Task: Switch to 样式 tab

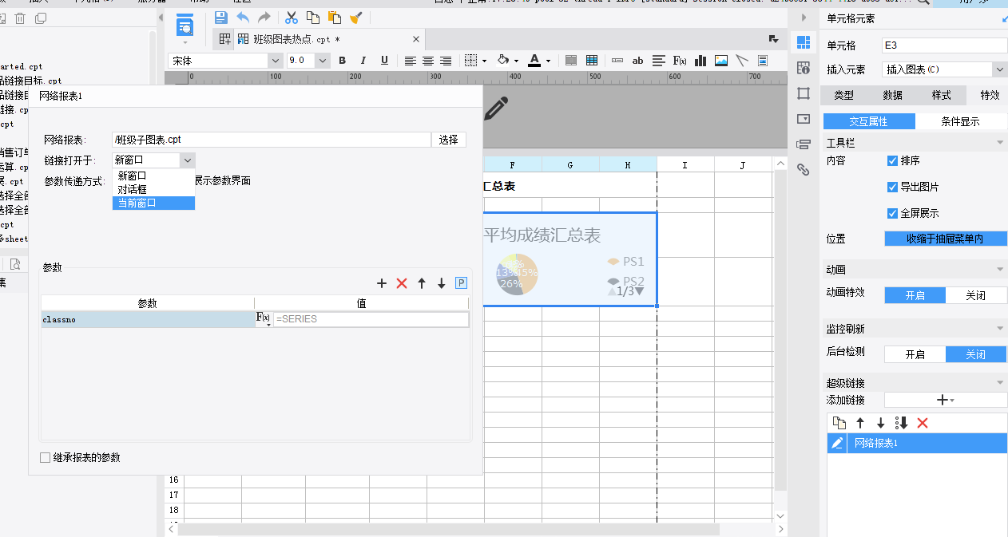Action: tap(942, 95)
